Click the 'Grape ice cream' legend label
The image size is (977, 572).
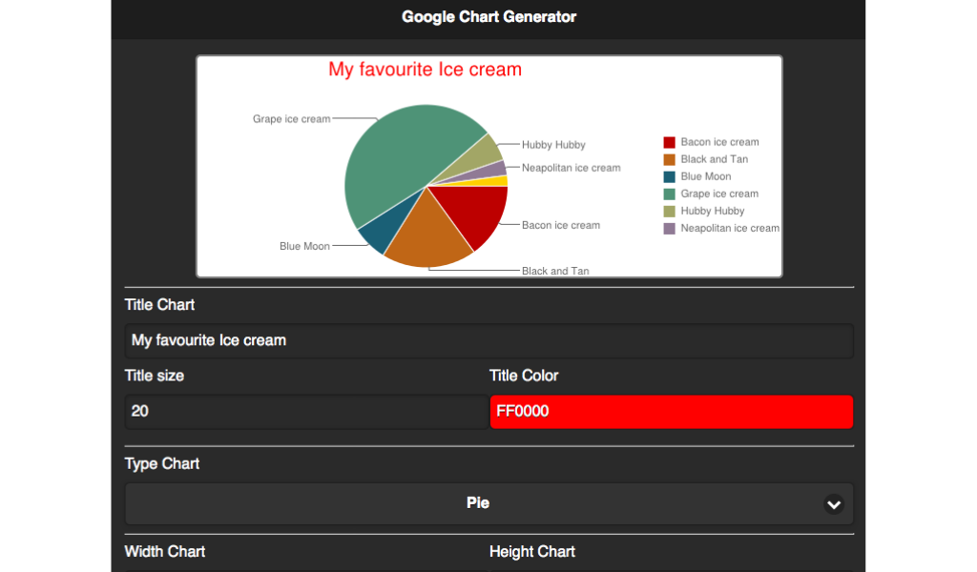coord(719,194)
